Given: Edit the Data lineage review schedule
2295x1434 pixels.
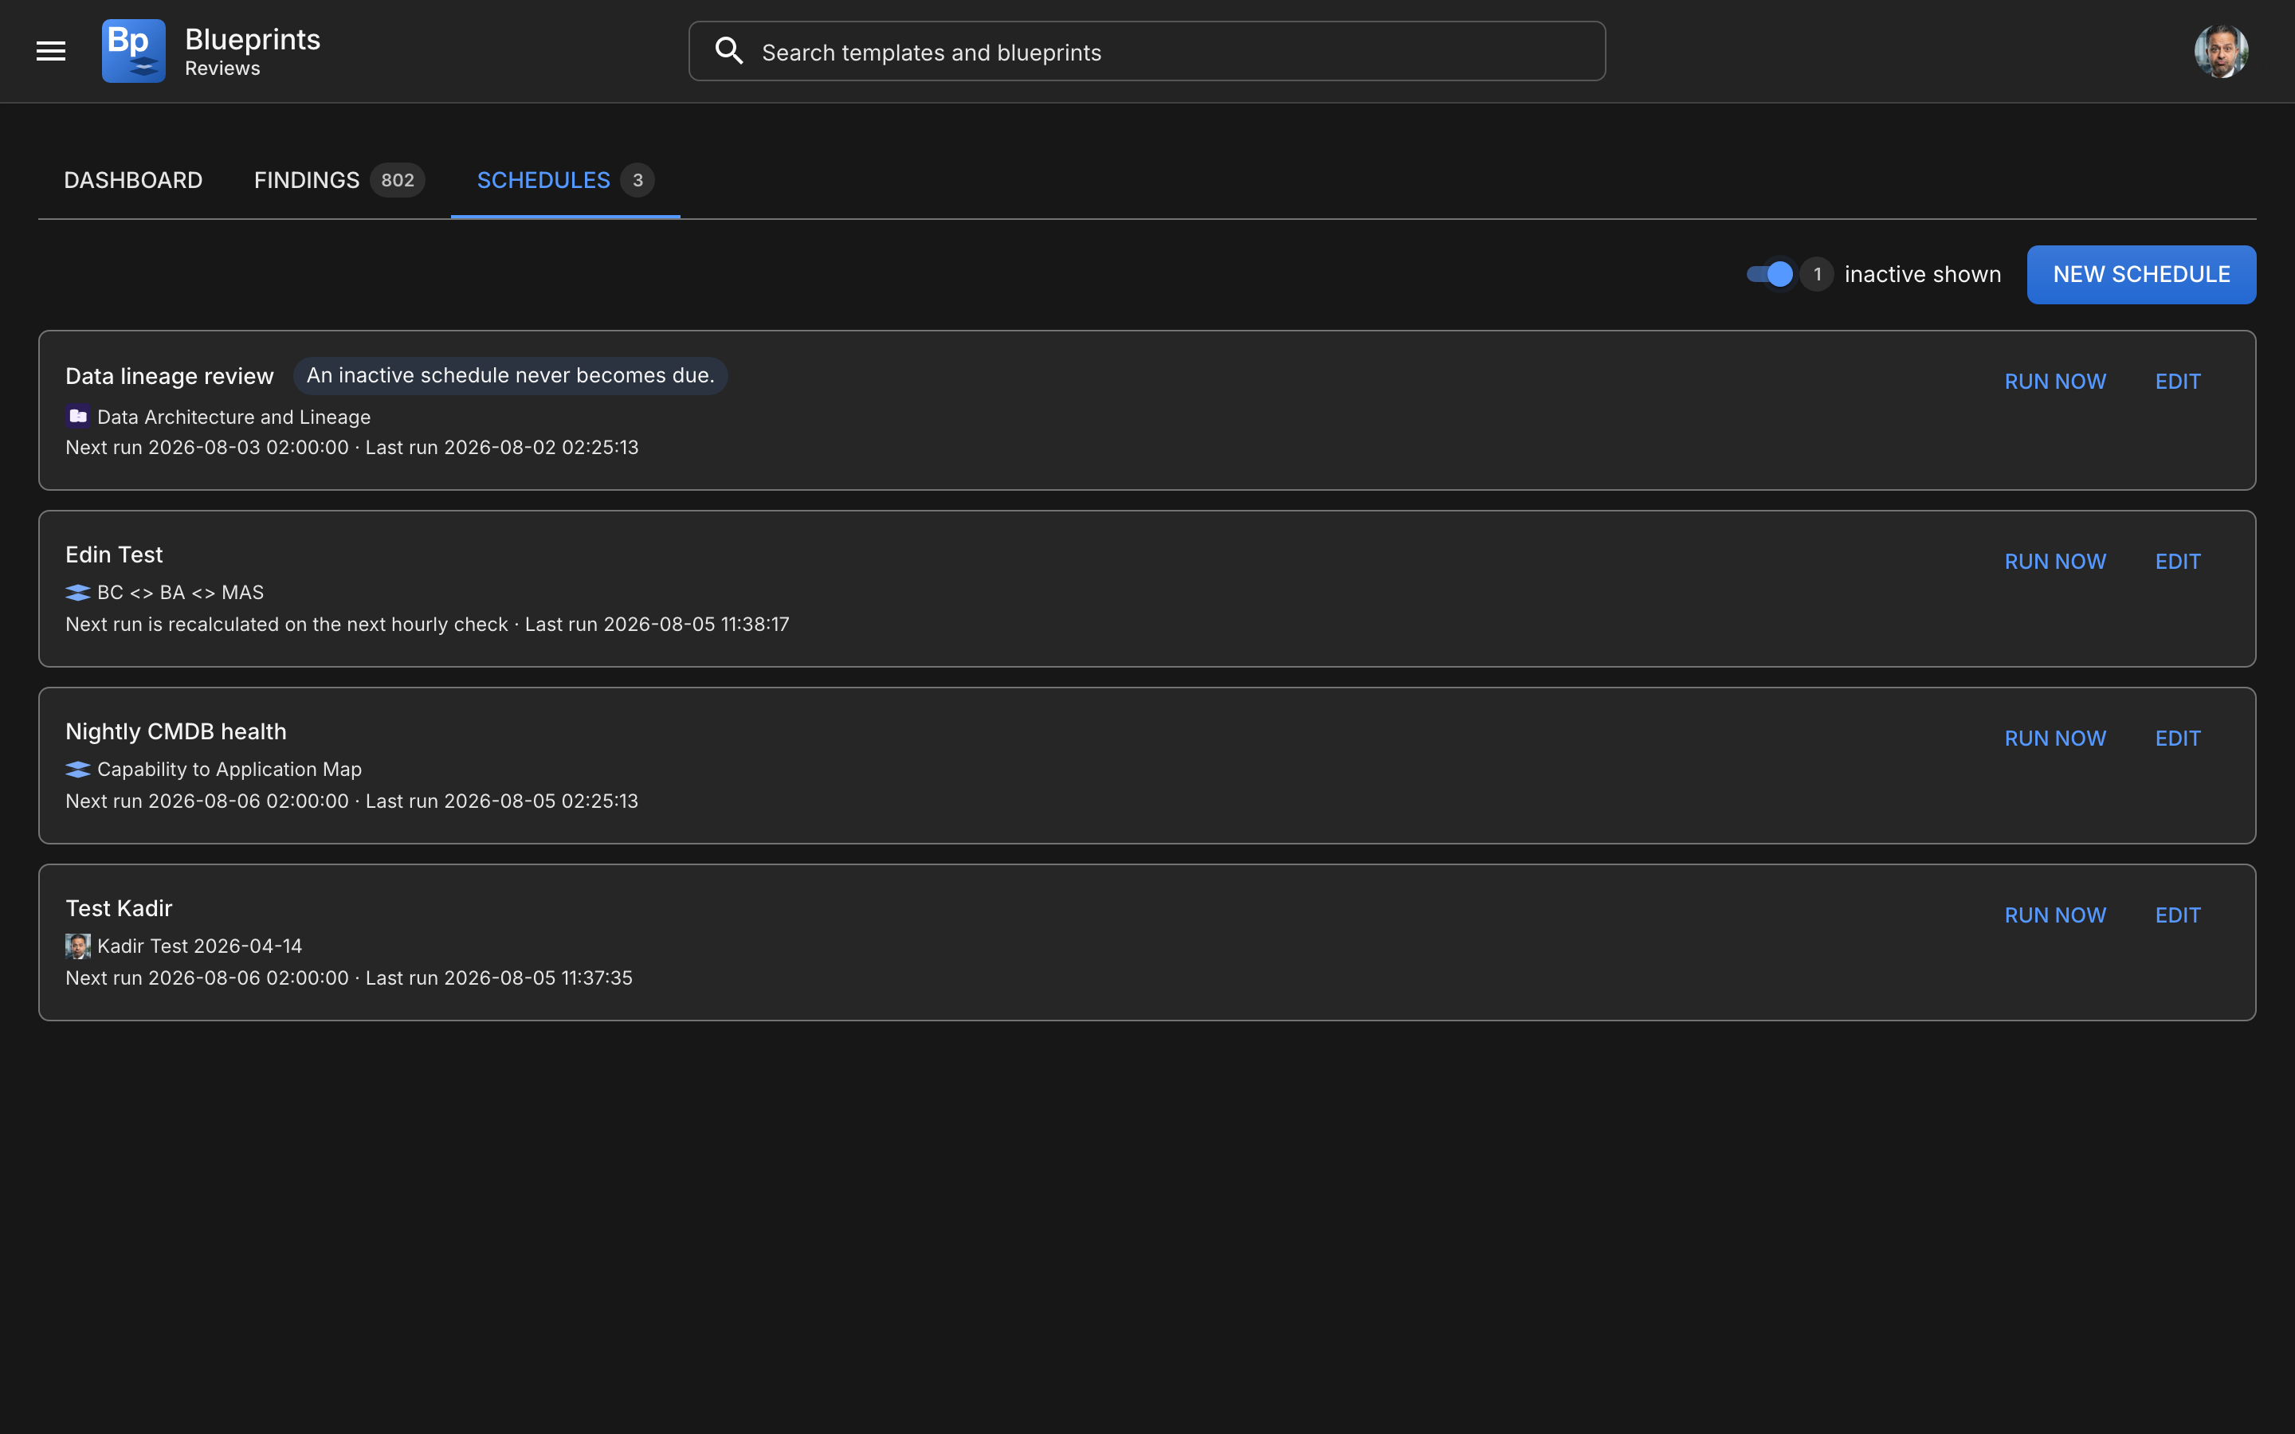Looking at the screenshot, I should (x=2177, y=382).
